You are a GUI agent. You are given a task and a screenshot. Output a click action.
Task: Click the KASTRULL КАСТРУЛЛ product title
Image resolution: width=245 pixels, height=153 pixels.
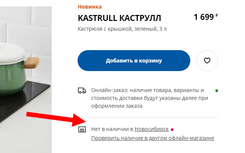(x=120, y=18)
